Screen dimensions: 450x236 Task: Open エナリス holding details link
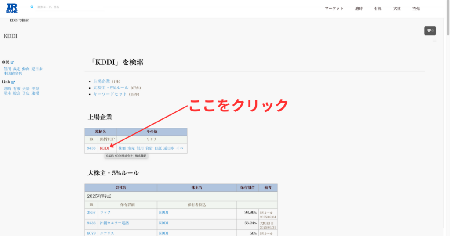click(107, 233)
